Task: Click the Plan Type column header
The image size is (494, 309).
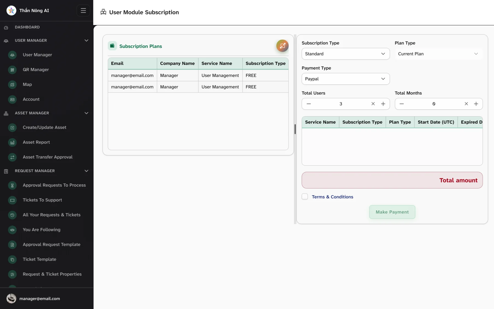Action: coord(400,122)
